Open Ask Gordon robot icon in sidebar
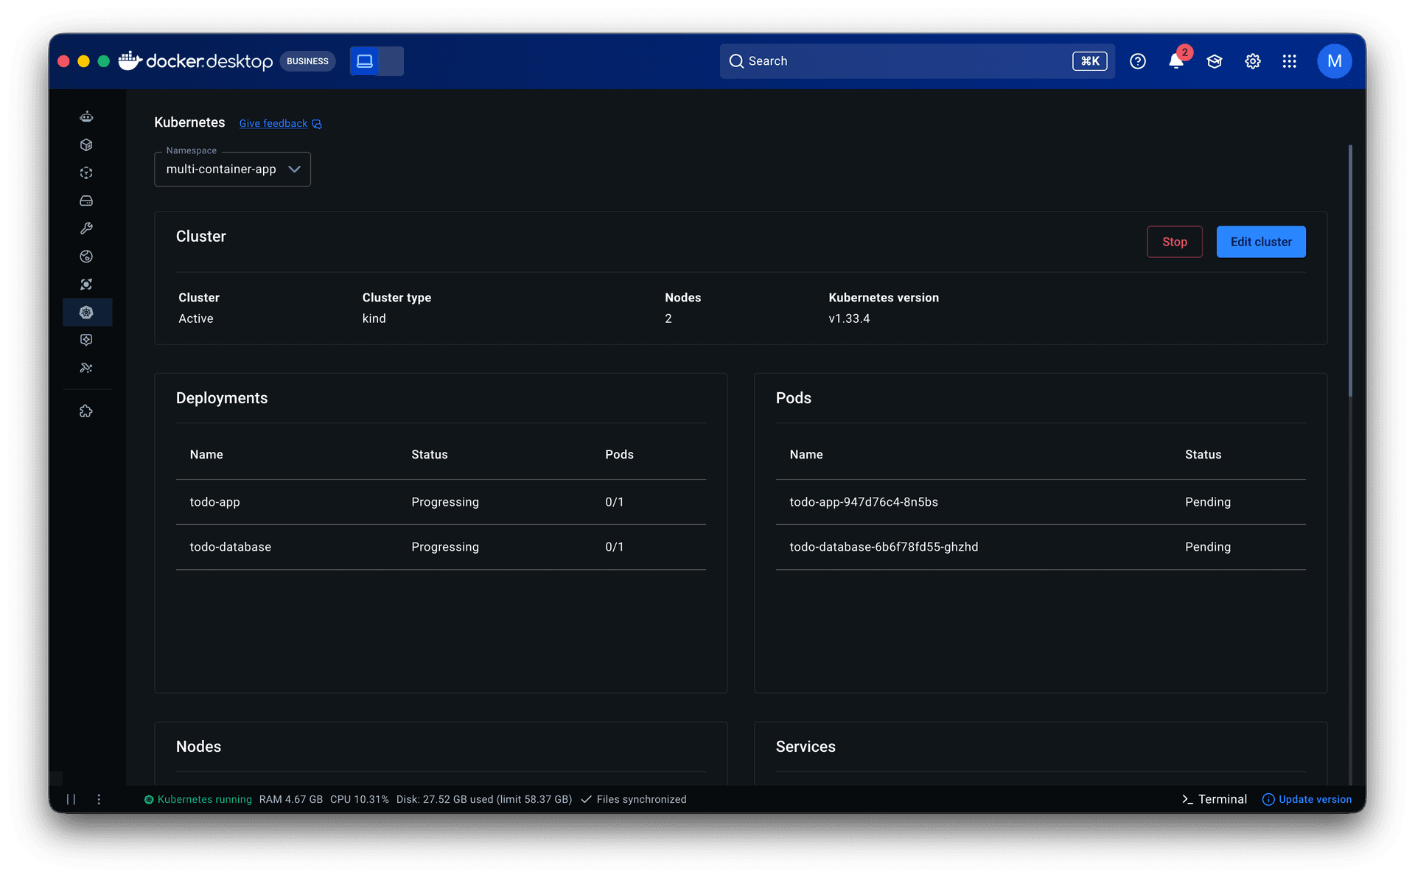Image resolution: width=1415 pixels, height=878 pixels. point(86,116)
